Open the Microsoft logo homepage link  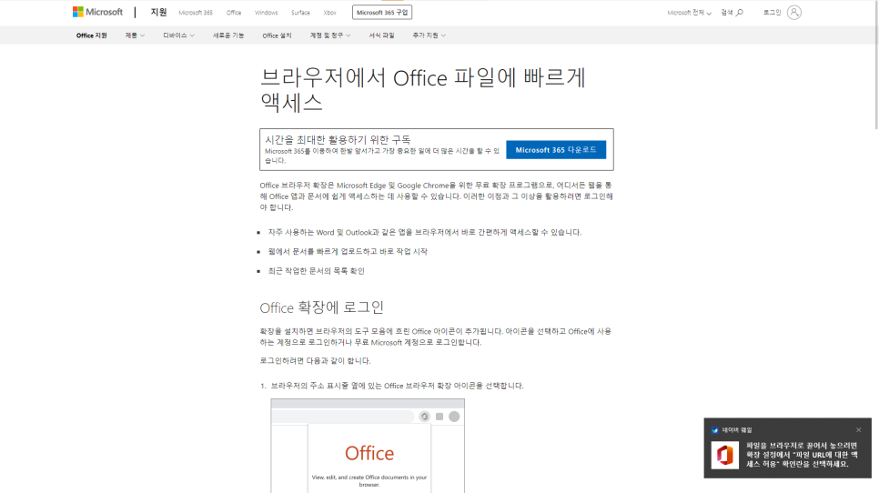pyautogui.click(x=97, y=12)
